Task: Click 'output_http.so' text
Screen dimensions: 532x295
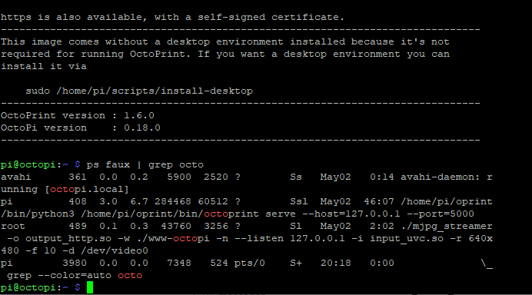Action: [x=68, y=239]
